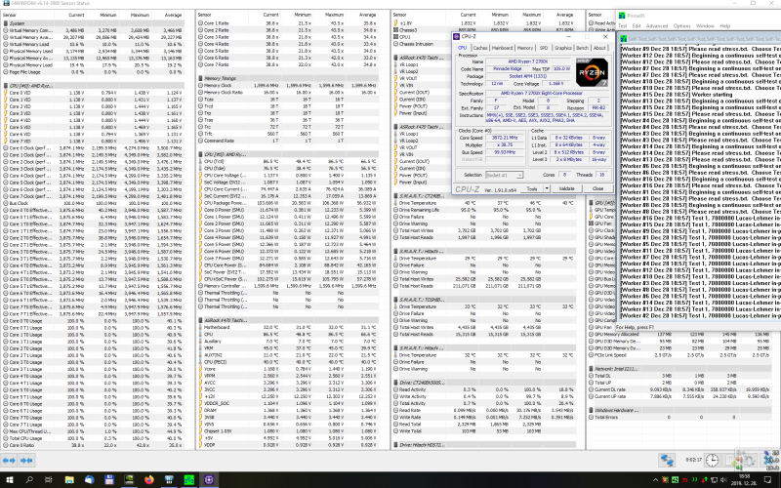This screenshot has width=781, height=488.
Task: Switch to the Caches tab in CPU-Z
Action: click(480, 48)
